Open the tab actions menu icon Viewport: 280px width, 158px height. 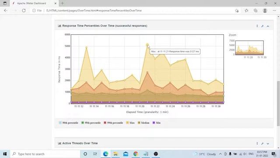5,3
